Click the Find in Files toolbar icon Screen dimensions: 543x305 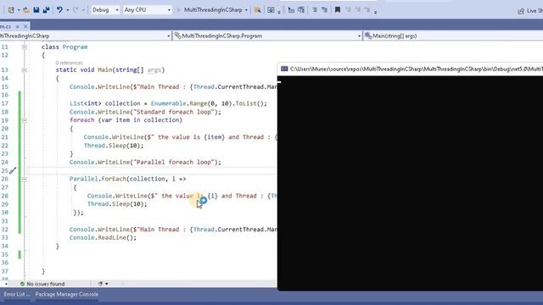pyautogui.click(x=257, y=10)
